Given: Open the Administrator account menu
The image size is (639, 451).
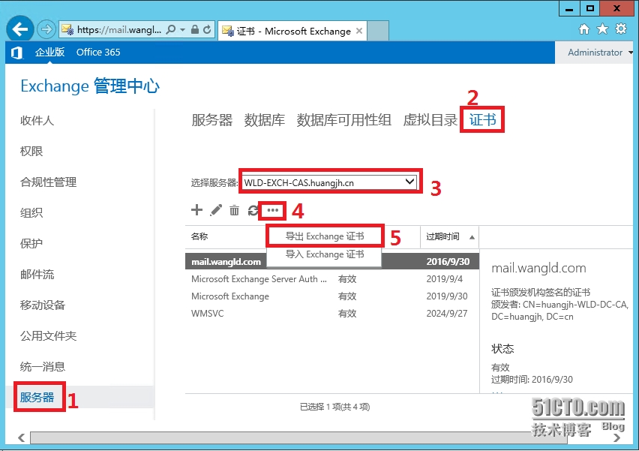Looking at the screenshot, I should tap(600, 53).
